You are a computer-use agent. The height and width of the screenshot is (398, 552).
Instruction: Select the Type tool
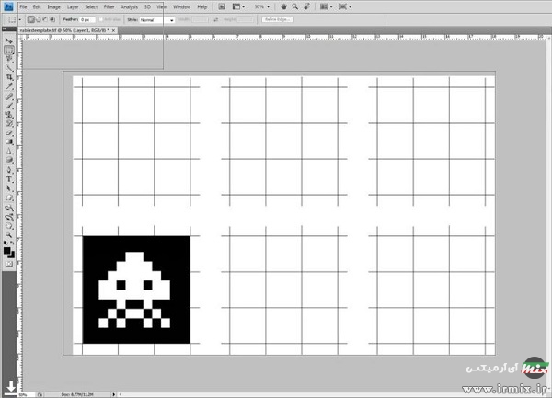click(9, 179)
